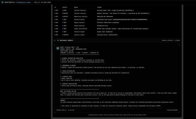Click the Severity column header

point(65,7)
